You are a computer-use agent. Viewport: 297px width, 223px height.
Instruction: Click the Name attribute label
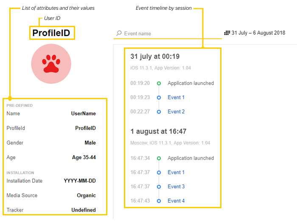(x=13, y=114)
